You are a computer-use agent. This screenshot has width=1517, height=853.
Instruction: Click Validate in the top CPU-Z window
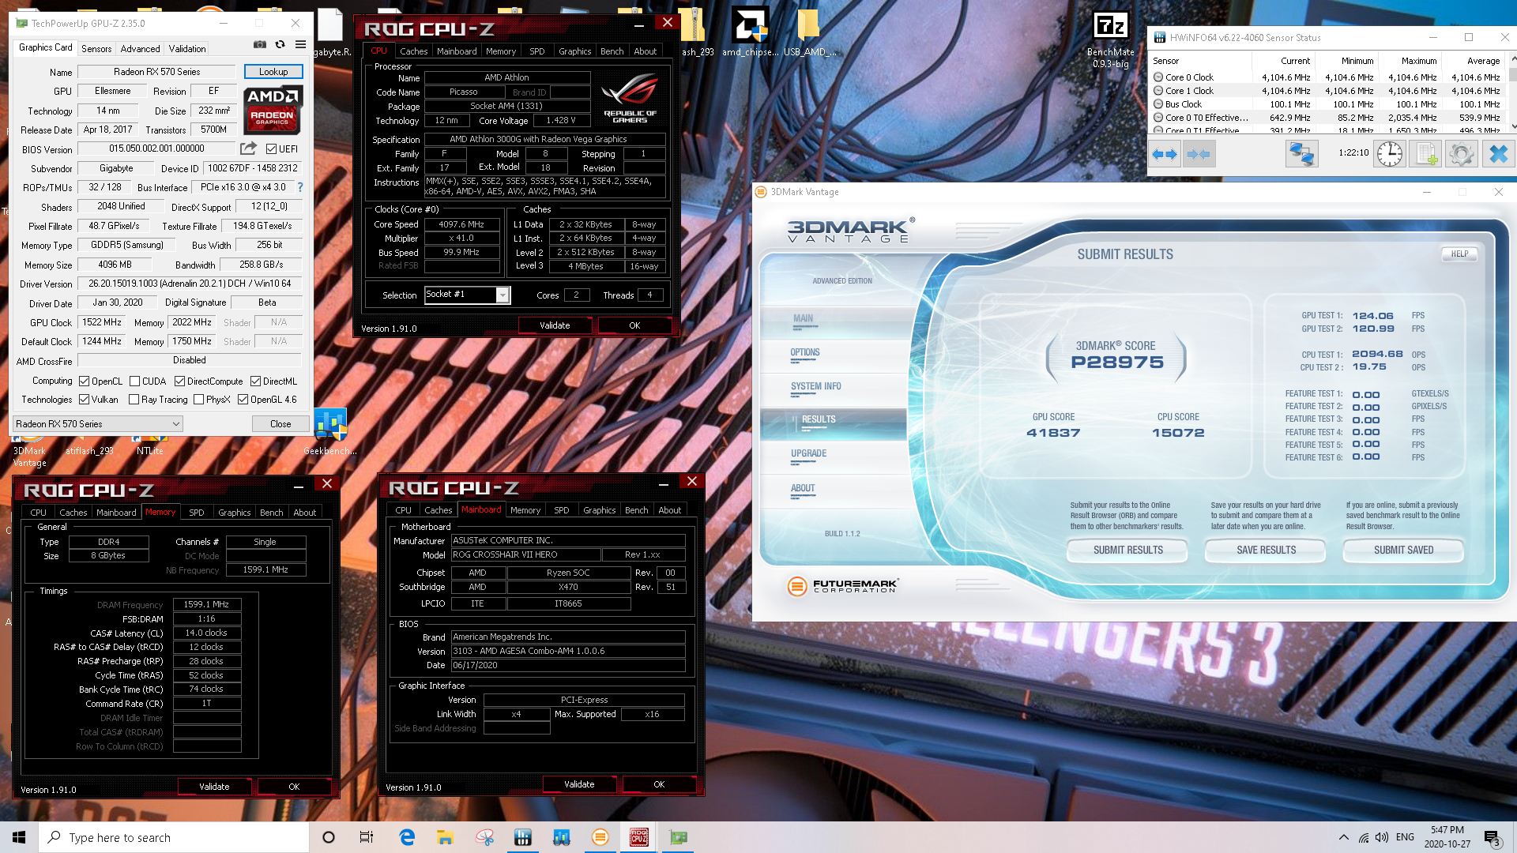555,325
